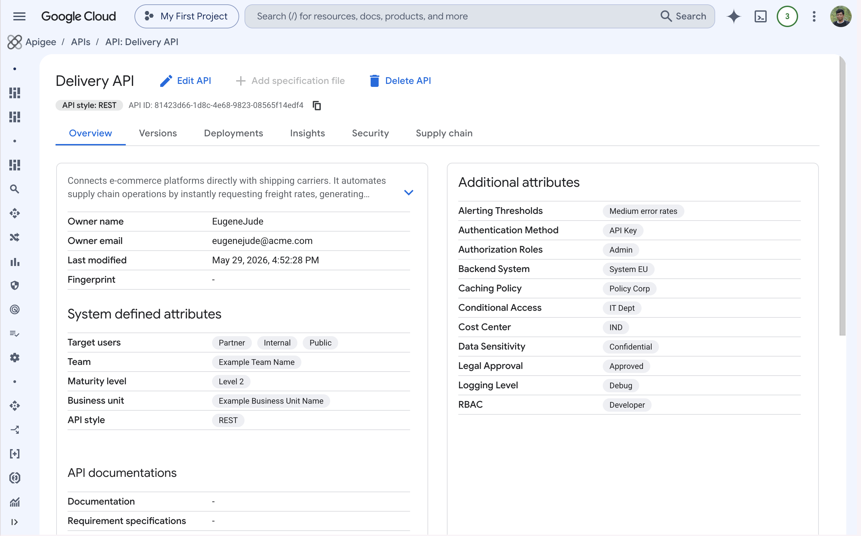
Task: Click the API Key authentication chip
Action: pos(623,231)
